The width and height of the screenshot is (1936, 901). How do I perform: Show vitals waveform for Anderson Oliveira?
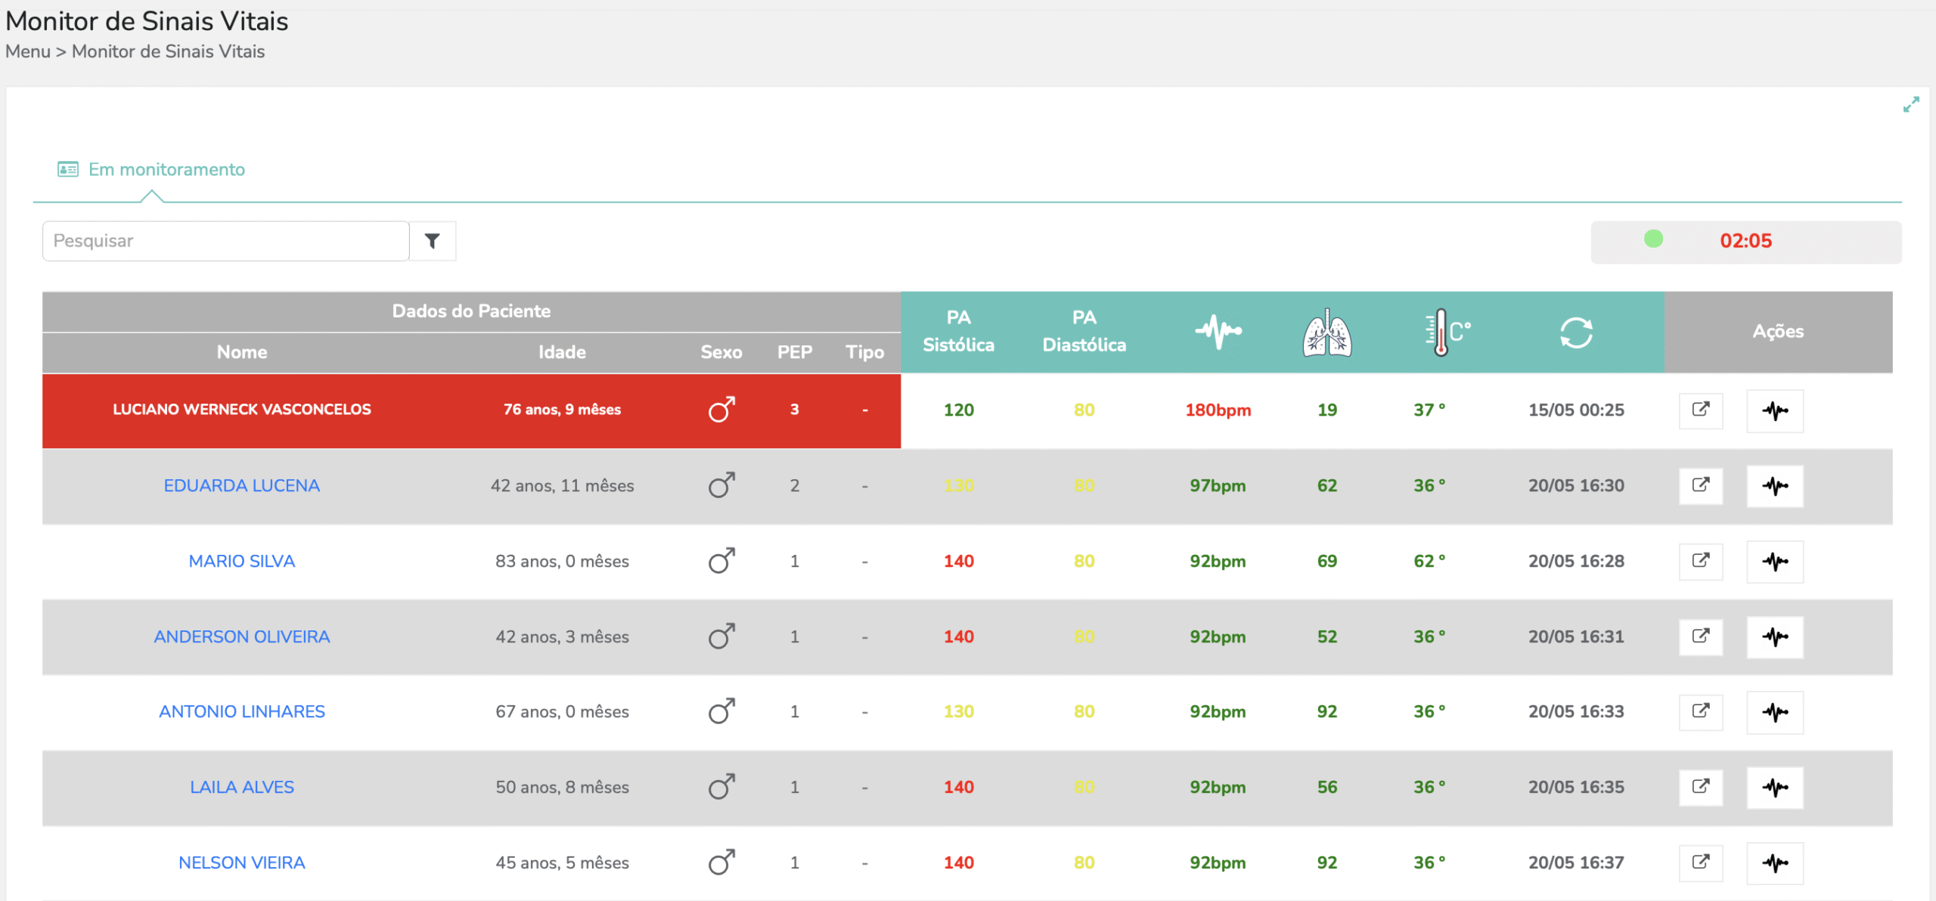[1774, 636]
